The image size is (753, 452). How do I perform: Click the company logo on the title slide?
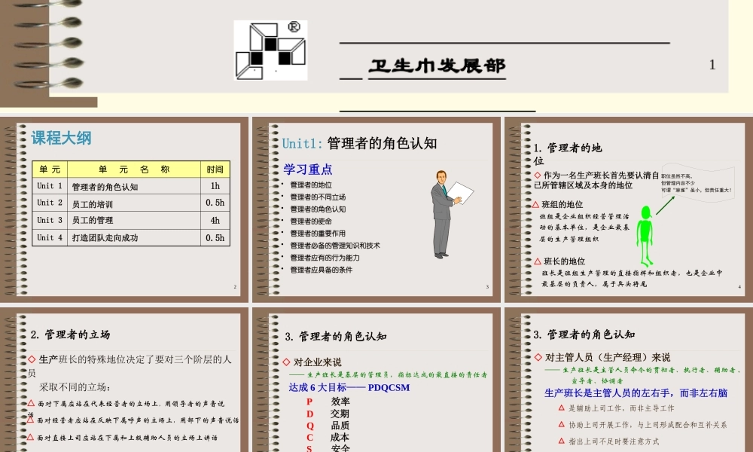(270, 50)
